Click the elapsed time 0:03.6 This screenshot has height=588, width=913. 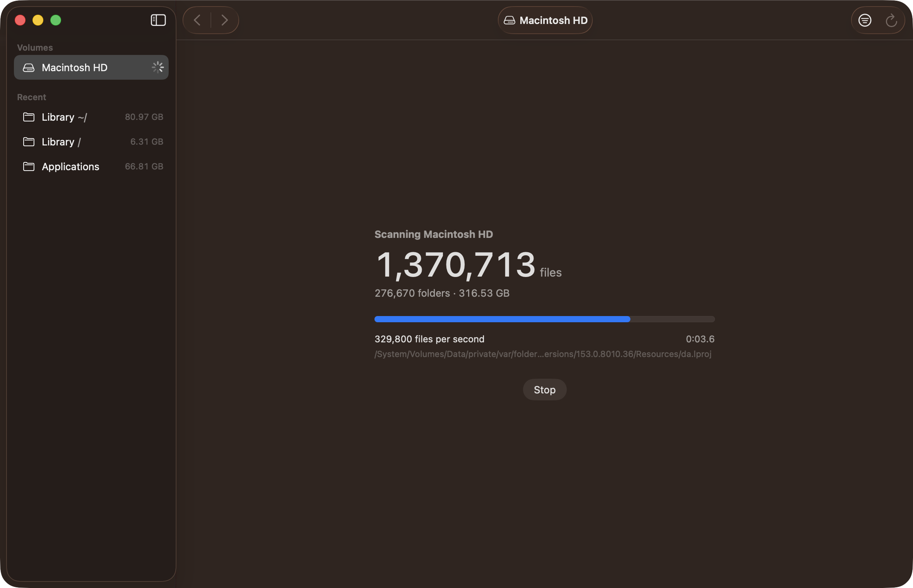[700, 339]
